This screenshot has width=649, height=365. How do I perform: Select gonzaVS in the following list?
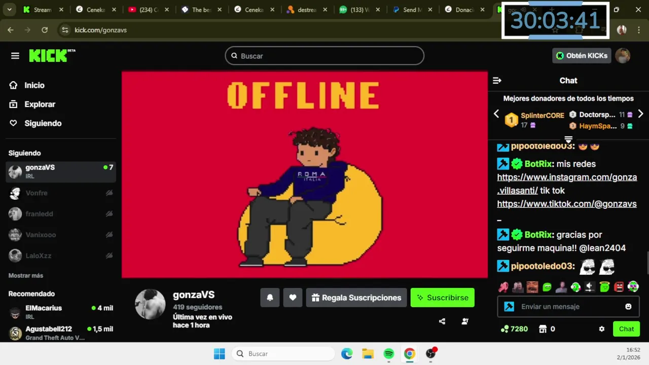(61, 172)
